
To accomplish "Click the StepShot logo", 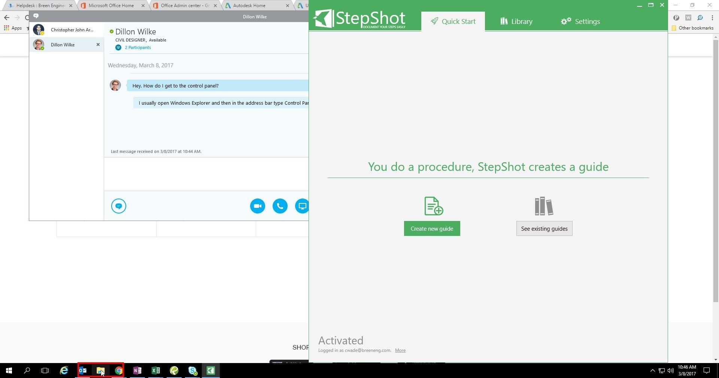I will (359, 19).
